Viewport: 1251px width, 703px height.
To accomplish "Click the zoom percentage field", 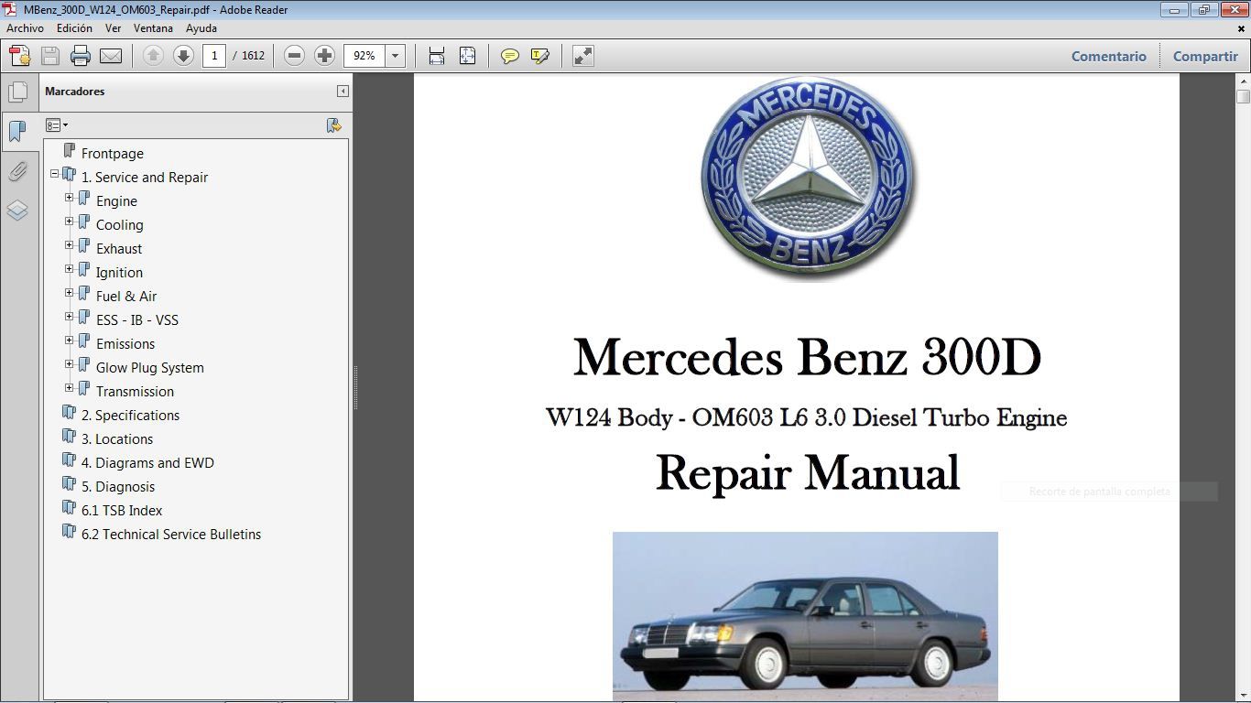I will [x=364, y=56].
